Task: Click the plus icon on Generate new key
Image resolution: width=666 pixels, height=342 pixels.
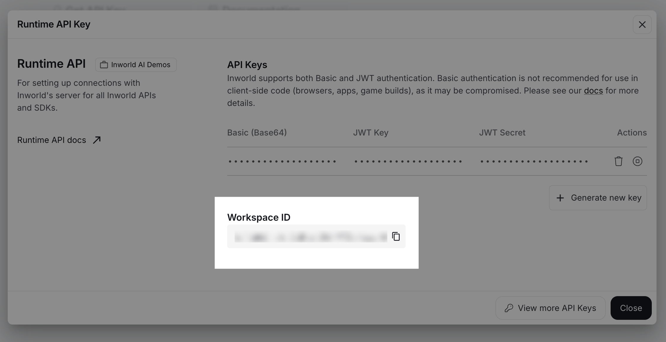Action: click(x=561, y=198)
